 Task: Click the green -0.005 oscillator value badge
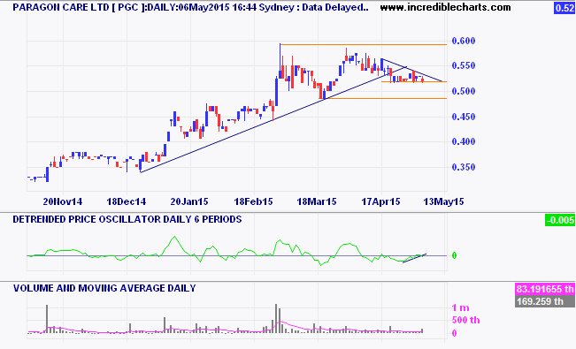(560, 220)
